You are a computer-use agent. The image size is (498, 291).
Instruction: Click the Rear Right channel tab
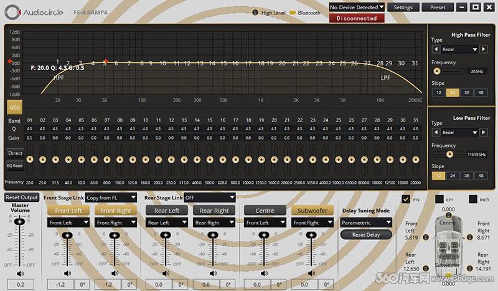click(214, 211)
